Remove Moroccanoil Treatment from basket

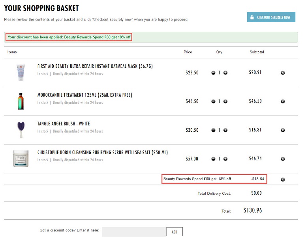(x=283, y=101)
